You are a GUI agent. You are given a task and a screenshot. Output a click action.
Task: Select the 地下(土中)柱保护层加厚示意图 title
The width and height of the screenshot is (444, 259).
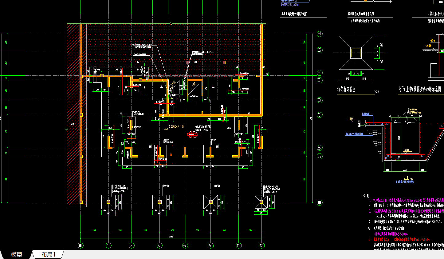tap(420, 89)
